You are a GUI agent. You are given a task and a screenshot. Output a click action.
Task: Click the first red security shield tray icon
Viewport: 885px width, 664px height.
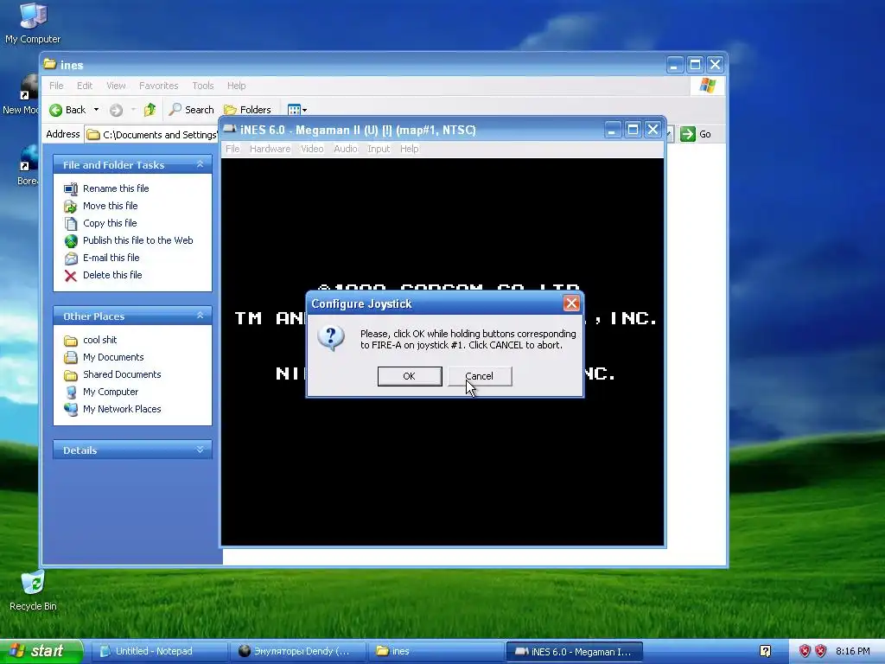pyautogui.click(x=805, y=651)
